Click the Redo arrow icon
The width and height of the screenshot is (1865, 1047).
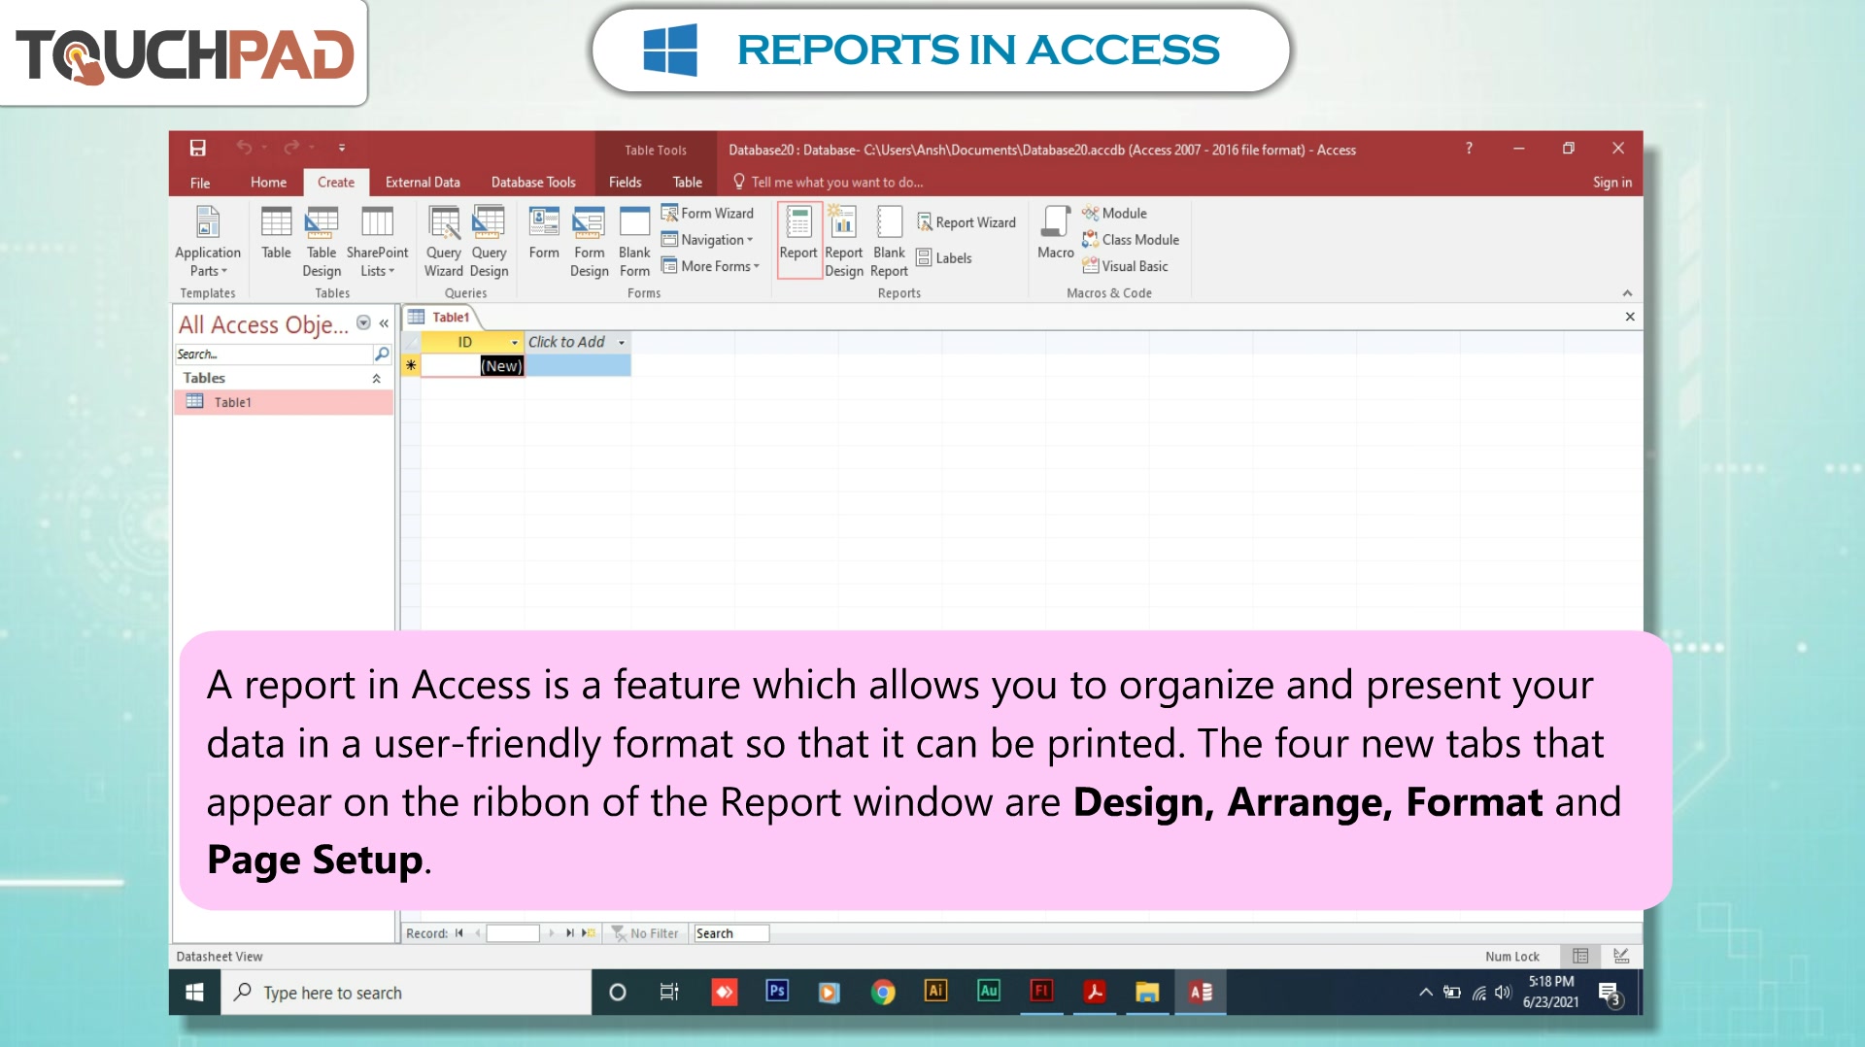coord(290,148)
